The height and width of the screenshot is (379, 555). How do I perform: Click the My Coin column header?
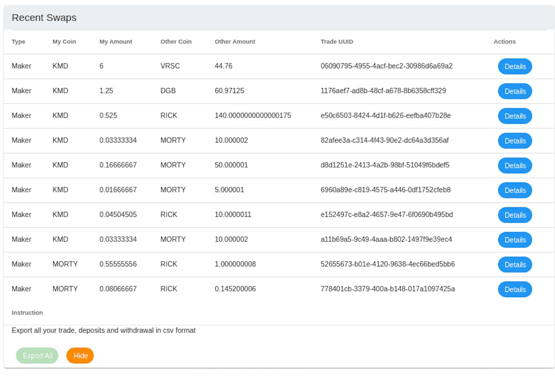tap(64, 42)
